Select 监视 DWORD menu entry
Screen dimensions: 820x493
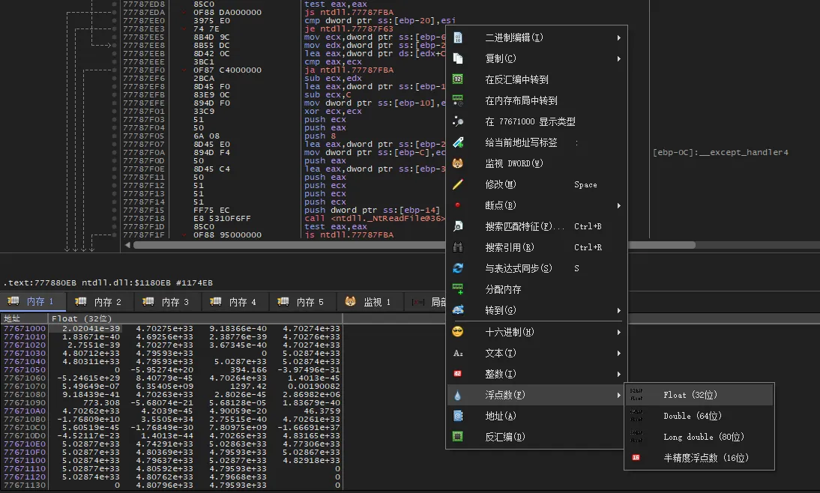click(x=536, y=163)
